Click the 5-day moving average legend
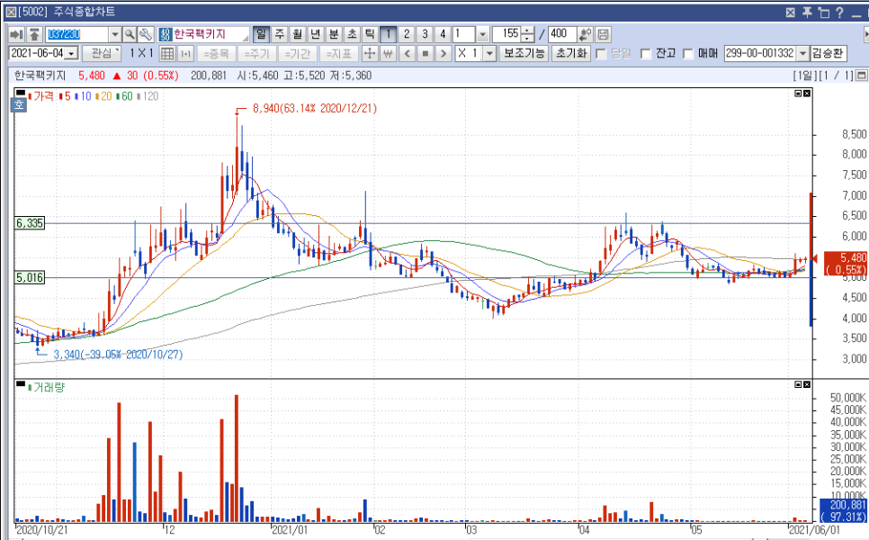Screen dimensions: 869x540 [65, 96]
